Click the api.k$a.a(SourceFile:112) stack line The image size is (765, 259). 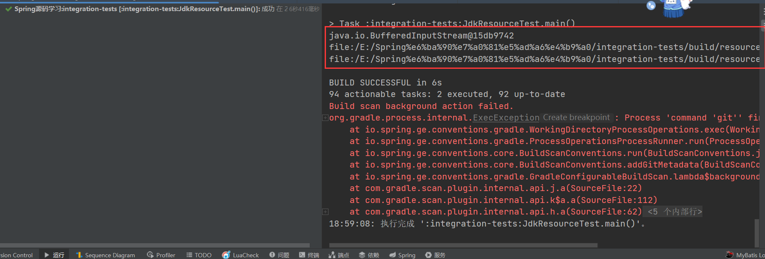(x=504, y=200)
